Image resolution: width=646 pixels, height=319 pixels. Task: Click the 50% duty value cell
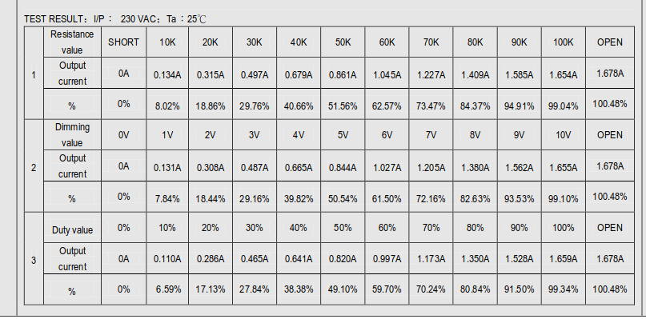(x=343, y=228)
